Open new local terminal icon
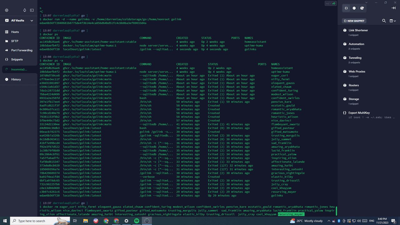This screenshot has width=400, height=225. pos(32,10)
